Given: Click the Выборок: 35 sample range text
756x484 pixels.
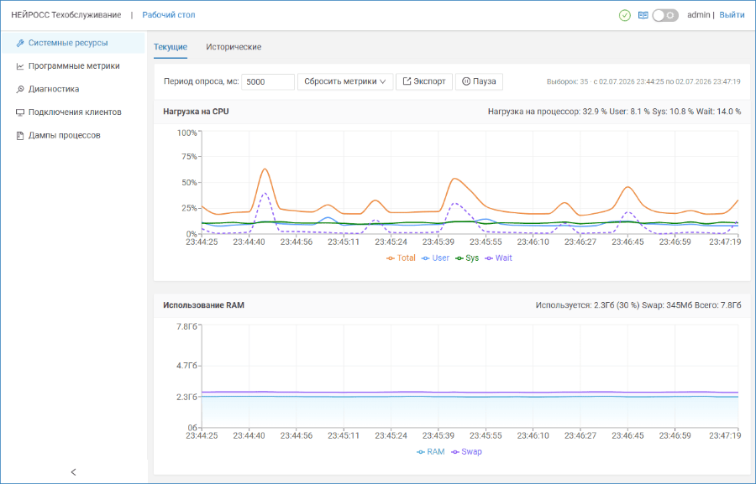Looking at the screenshot, I should tap(643, 82).
